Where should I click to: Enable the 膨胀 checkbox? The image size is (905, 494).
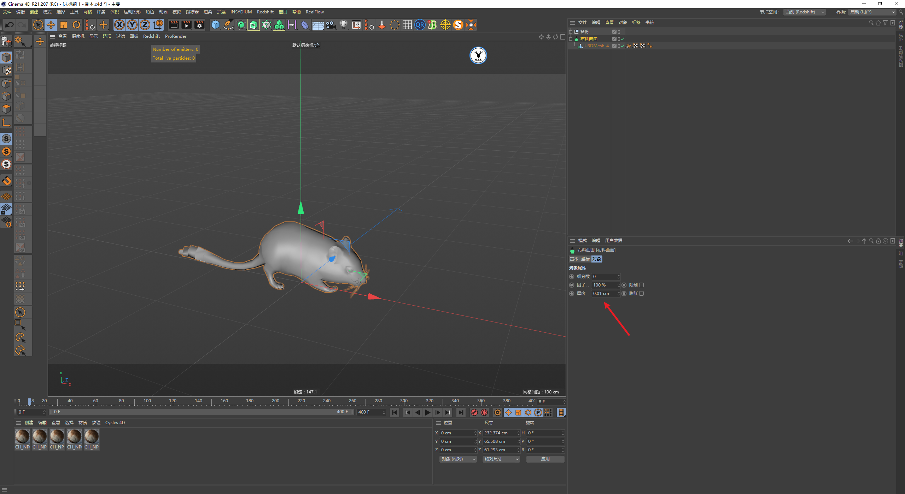[641, 294]
